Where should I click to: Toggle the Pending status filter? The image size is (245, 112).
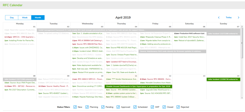pyautogui.click(x=103, y=107)
